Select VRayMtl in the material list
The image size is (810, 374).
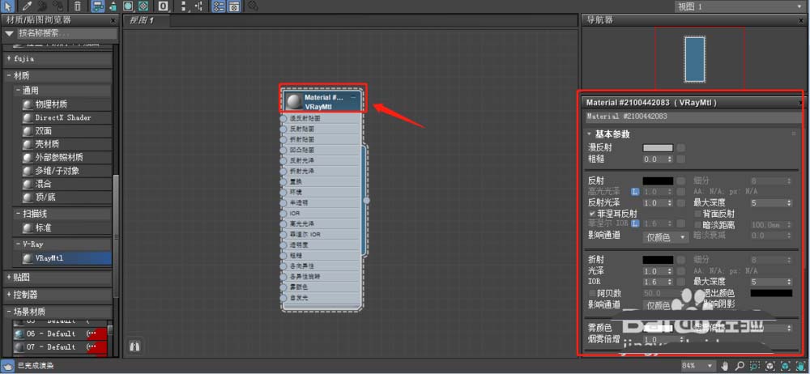(50, 259)
